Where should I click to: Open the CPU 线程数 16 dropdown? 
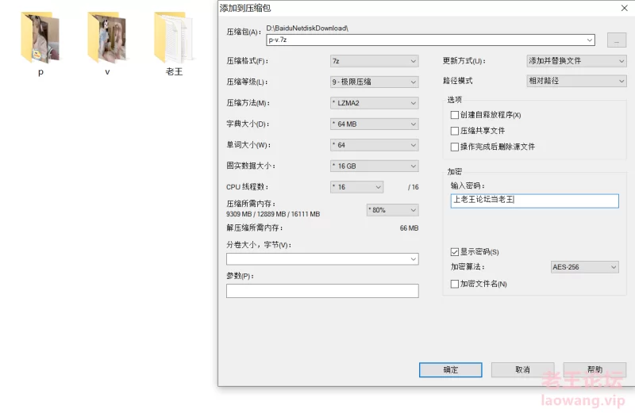click(x=356, y=187)
